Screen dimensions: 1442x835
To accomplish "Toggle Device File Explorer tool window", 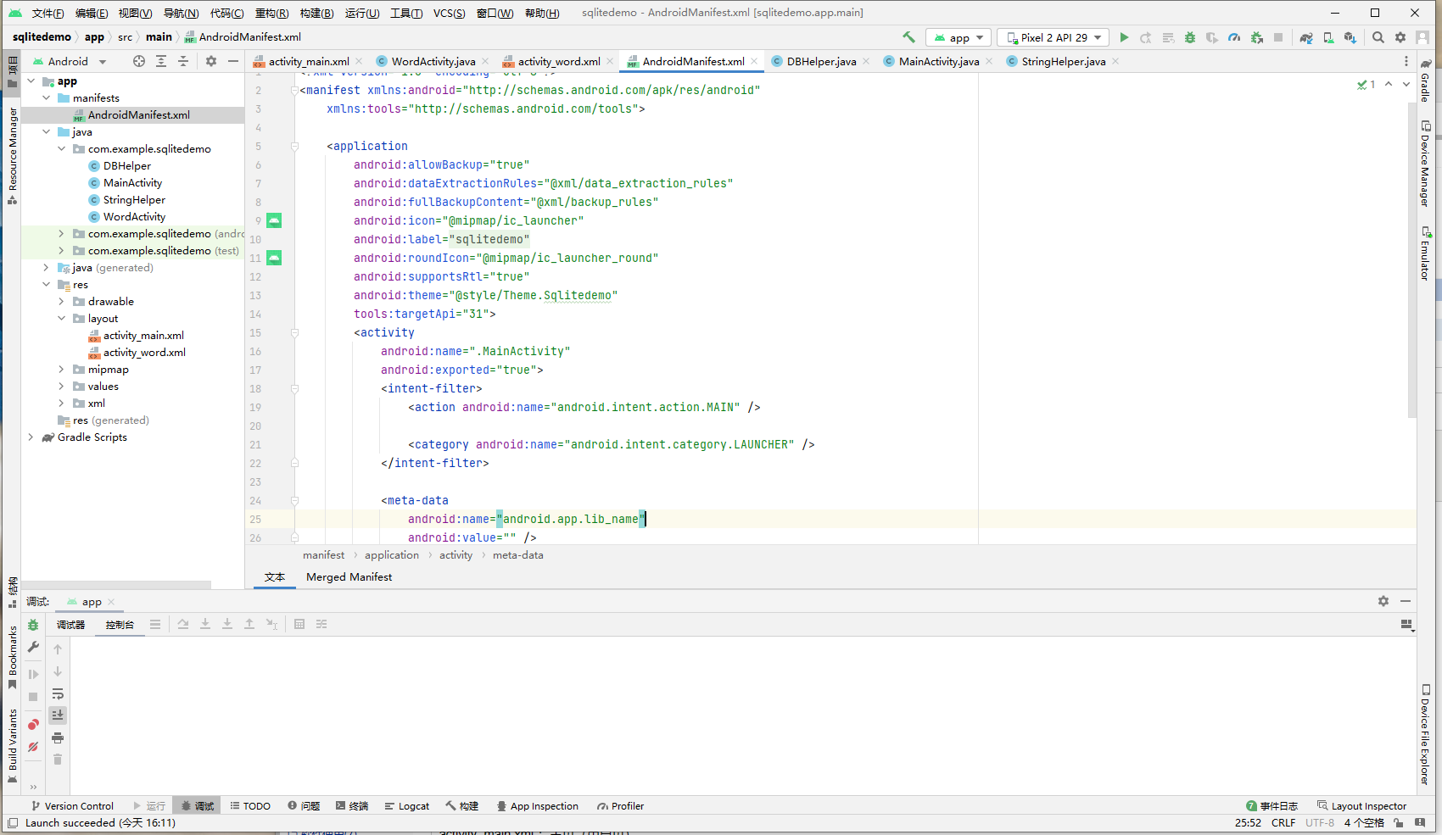I will pyautogui.click(x=1425, y=734).
